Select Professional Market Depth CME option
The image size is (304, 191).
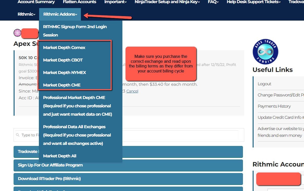[78, 106]
